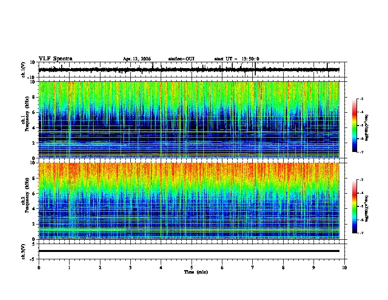
Task: Click the "Time (min)" axis label
Action: coord(196,272)
